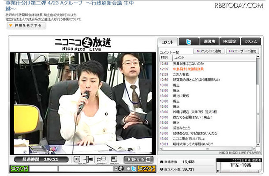Open the tab left of NG設定
269x176 pixels.
209,41
